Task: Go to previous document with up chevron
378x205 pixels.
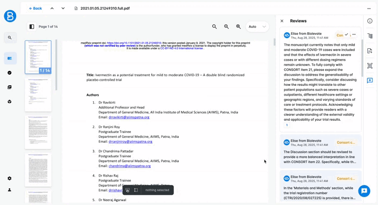Action: 52,9
